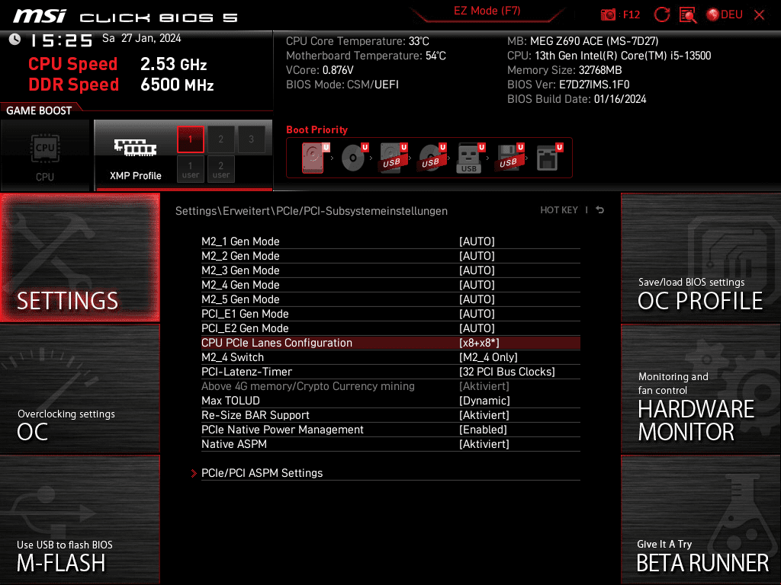The width and height of the screenshot is (781, 585).
Task: Take a screenshot with the F12 camera icon
Action: [x=608, y=15]
